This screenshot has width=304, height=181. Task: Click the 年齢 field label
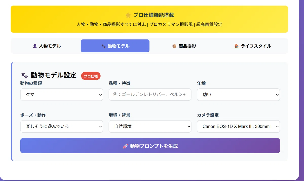[x=201, y=83]
